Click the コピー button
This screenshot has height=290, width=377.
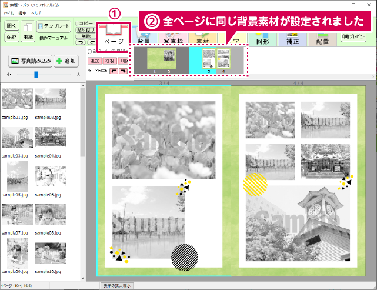click(x=86, y=24)
